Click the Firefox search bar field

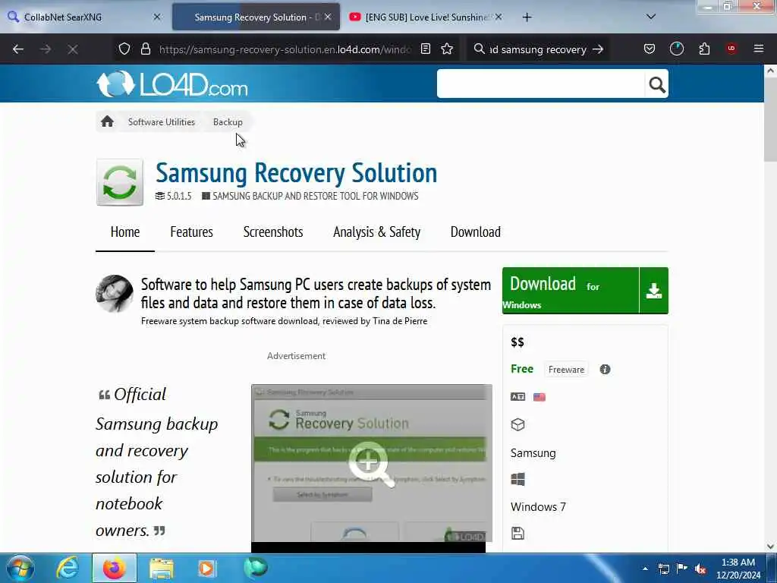click(x=538, y=49)
